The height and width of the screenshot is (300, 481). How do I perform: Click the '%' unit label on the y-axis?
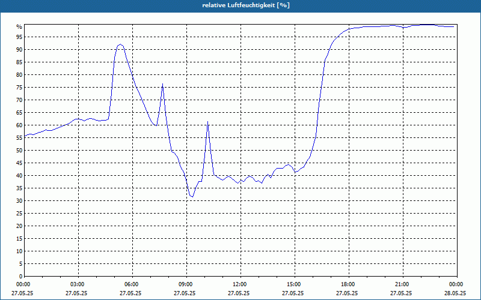pos(19,27)
